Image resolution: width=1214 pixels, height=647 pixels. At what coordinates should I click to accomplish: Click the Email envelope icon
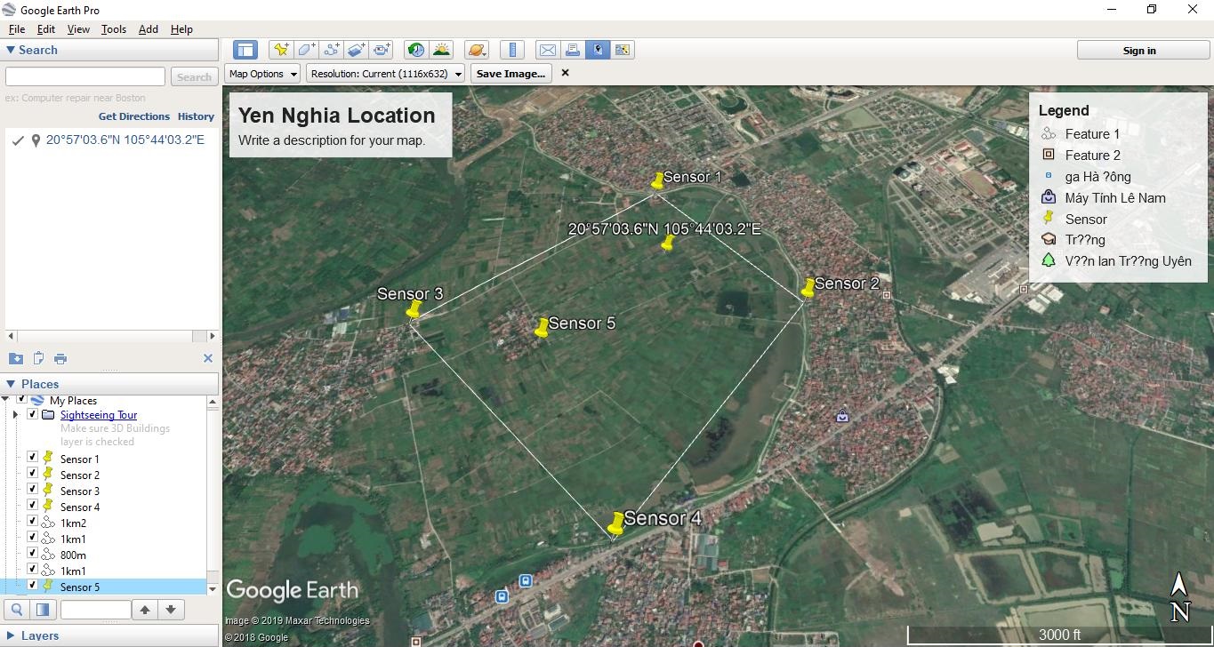tap(548, 50)
